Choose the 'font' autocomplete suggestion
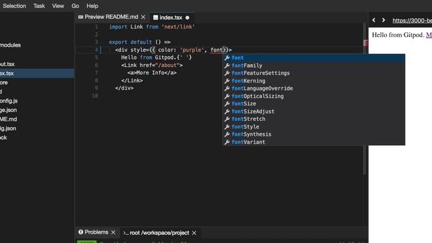This screenshot has width=432, height=243. [x=313, y=58]
